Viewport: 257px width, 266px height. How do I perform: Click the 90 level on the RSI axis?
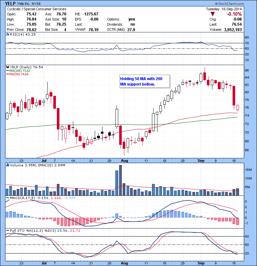point(247,37)
